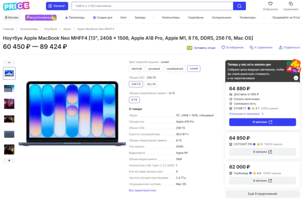
Task: Go to Главная breadcrumb
Action: click(x=8, y=29)
